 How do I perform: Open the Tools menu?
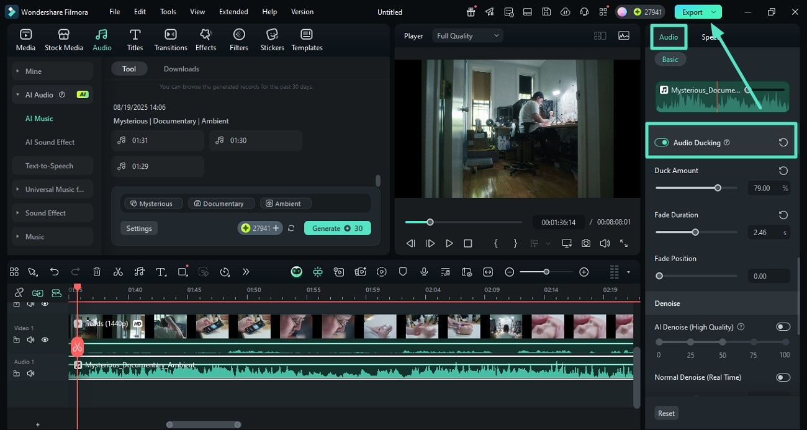pos(168,12)
